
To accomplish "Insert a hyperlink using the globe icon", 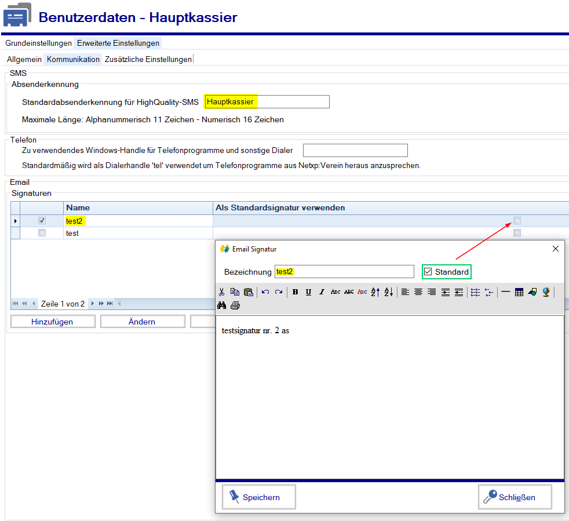I will (546, 292).
